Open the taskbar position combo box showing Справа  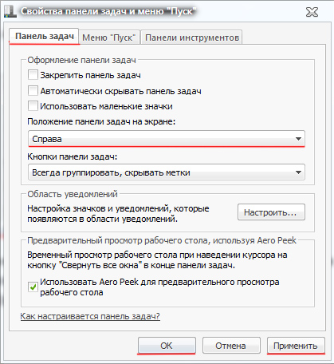[x=167, y=139]
